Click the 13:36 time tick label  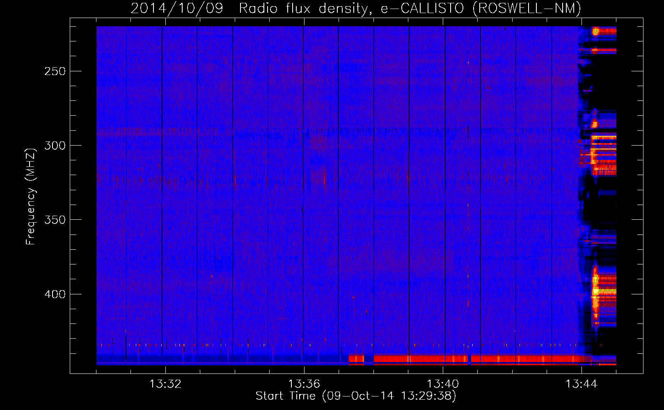coord(304,384)
